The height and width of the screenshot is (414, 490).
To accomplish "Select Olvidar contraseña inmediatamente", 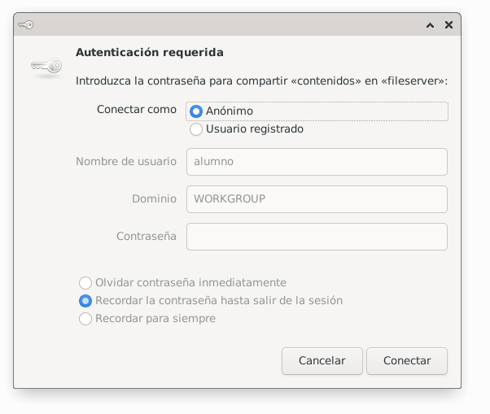I will coord(85,282).
